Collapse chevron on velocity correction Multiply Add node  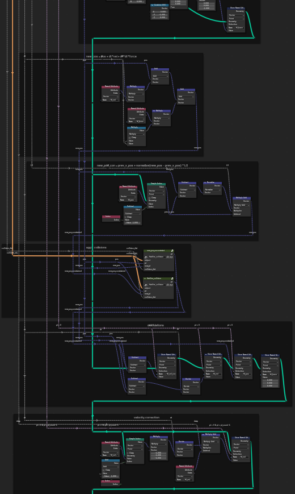(x=203, y=434)
